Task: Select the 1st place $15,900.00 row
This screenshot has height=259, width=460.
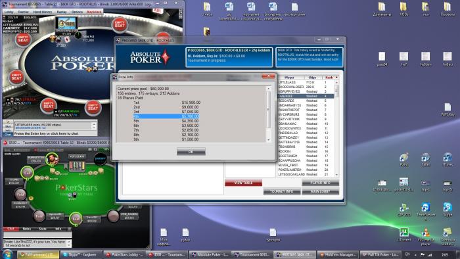Action: click(x=167, y=103)
